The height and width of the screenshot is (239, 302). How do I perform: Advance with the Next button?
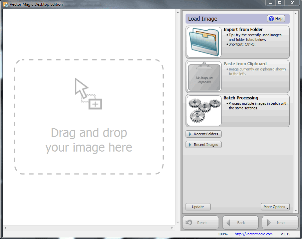280,222
